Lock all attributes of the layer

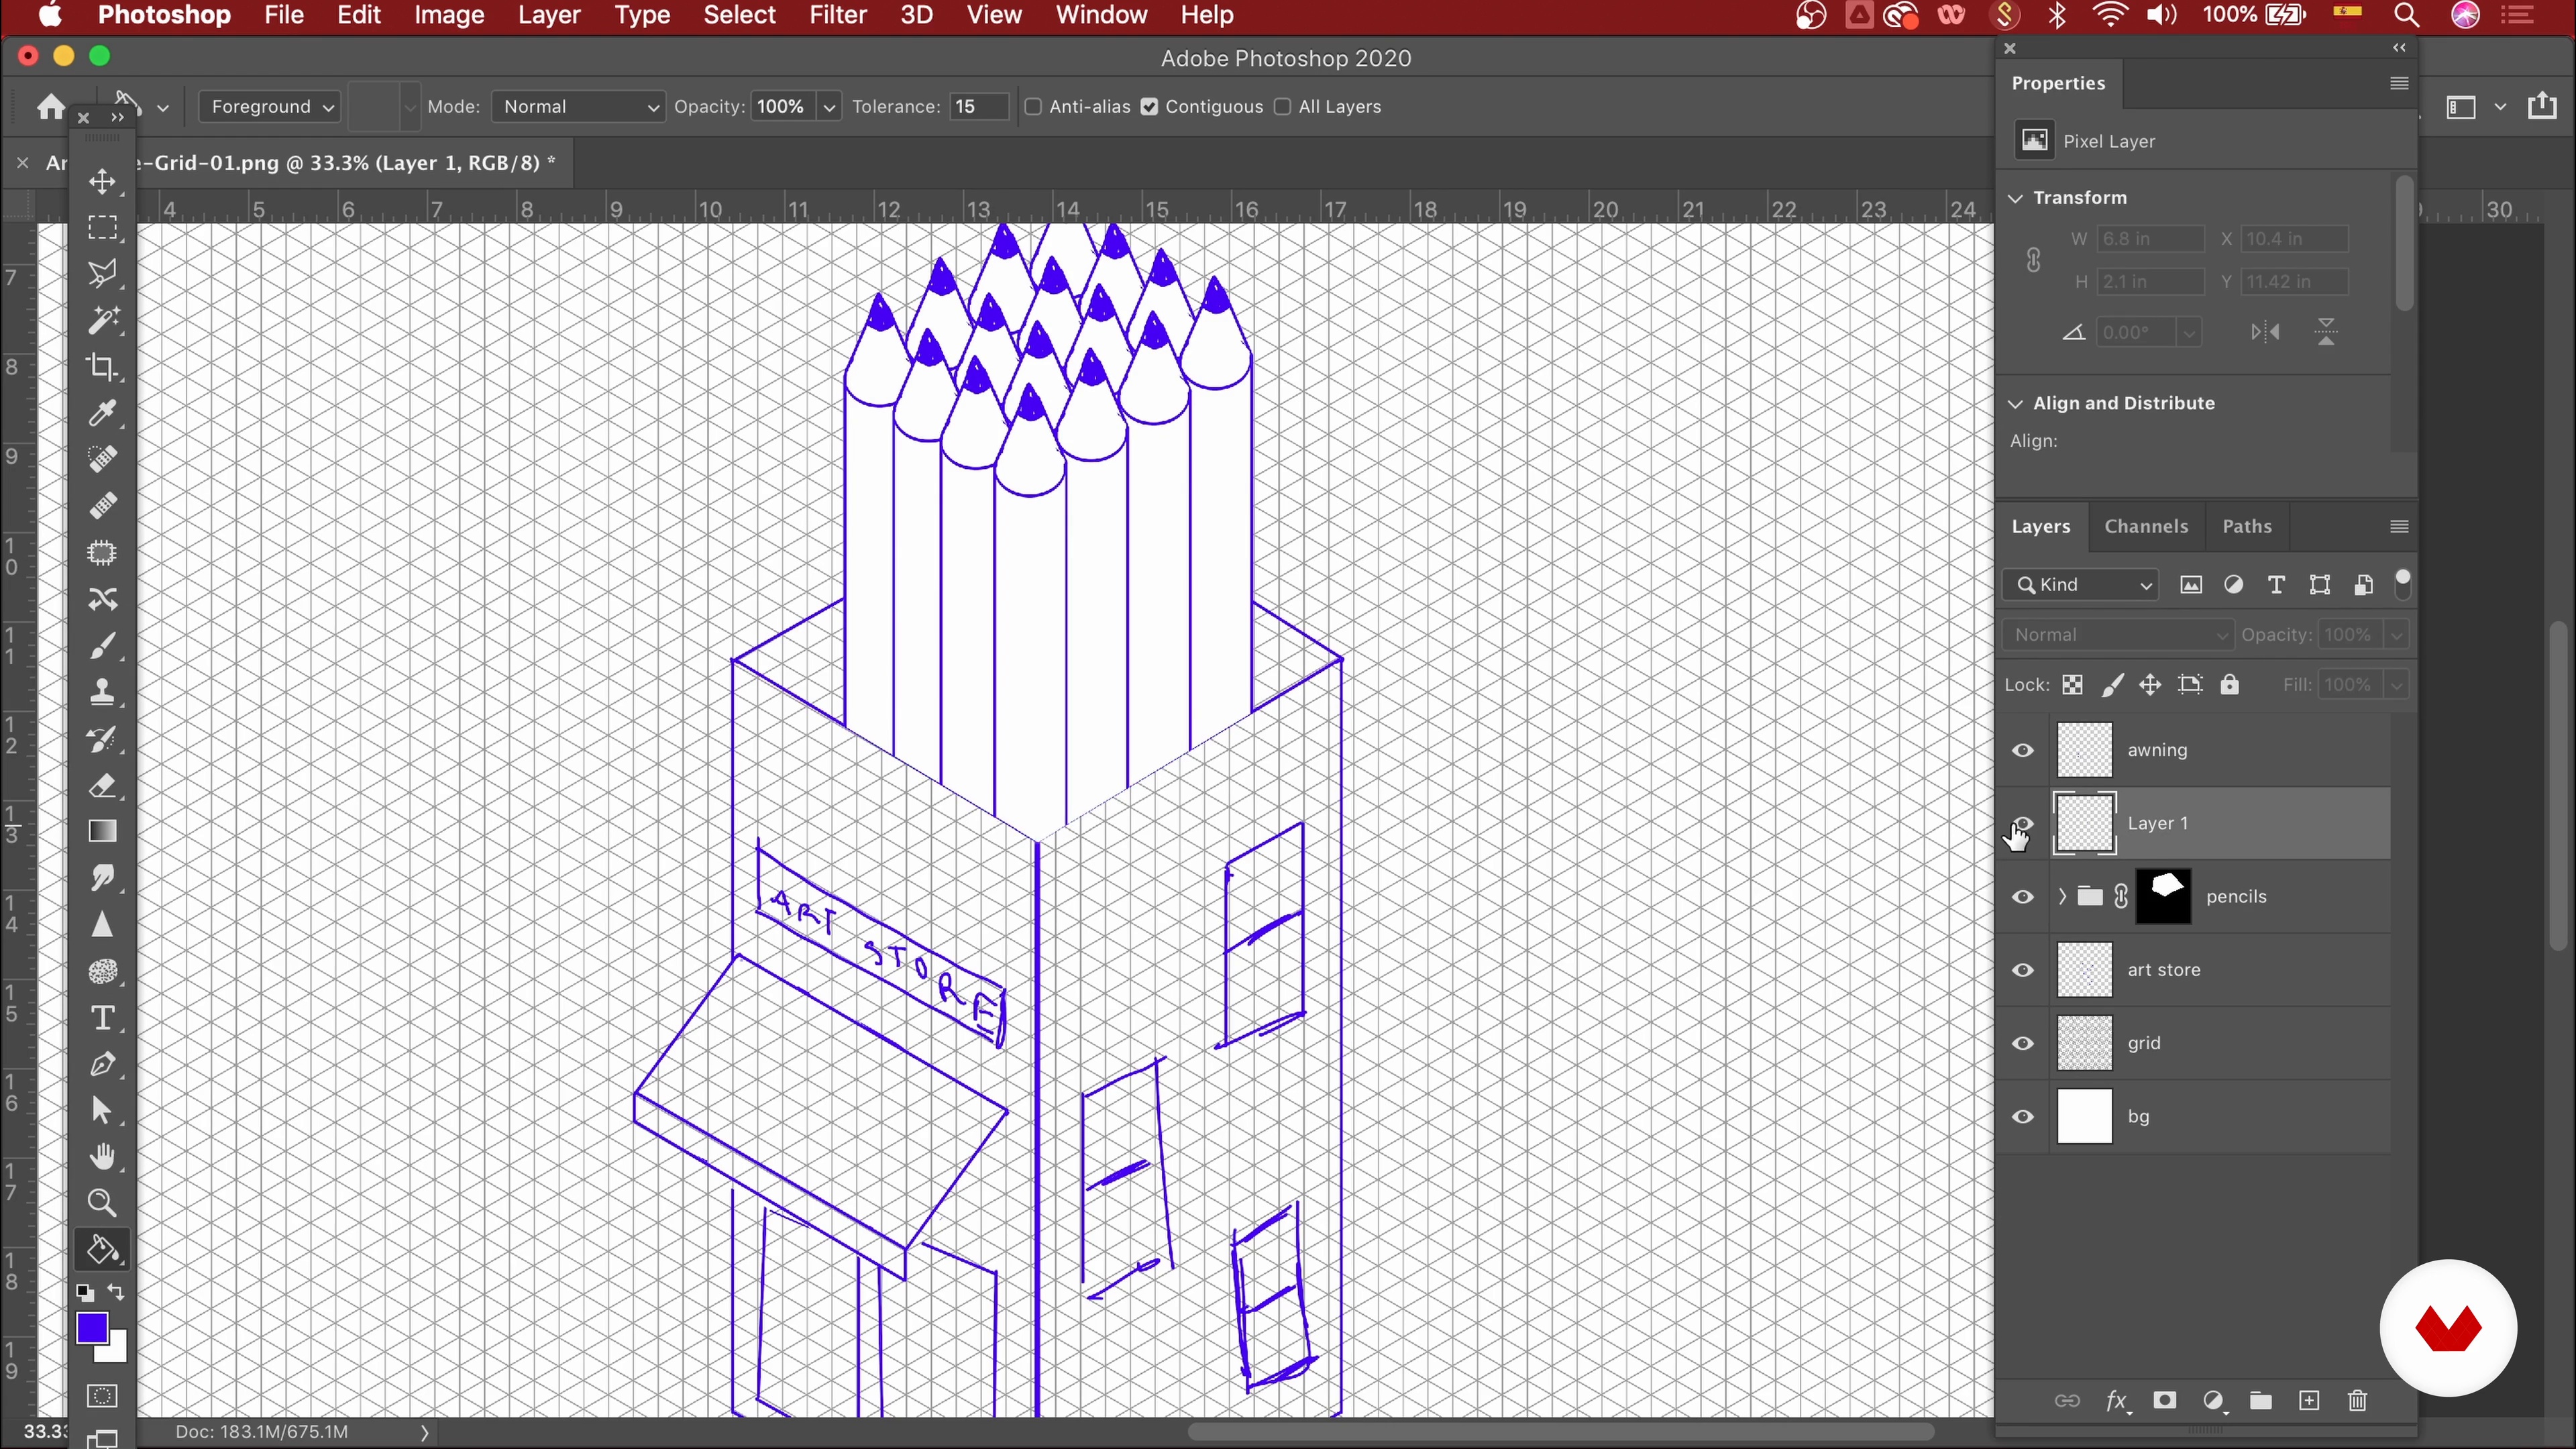[2229, 685]
